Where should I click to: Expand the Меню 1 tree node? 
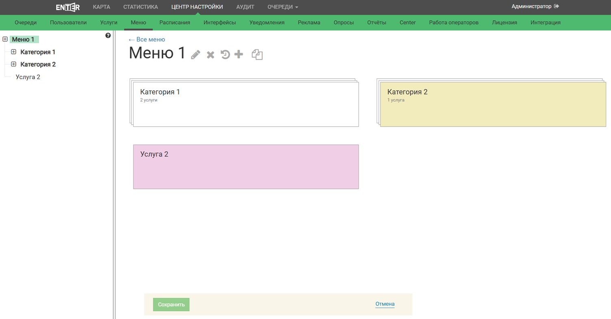coord(5,39)
